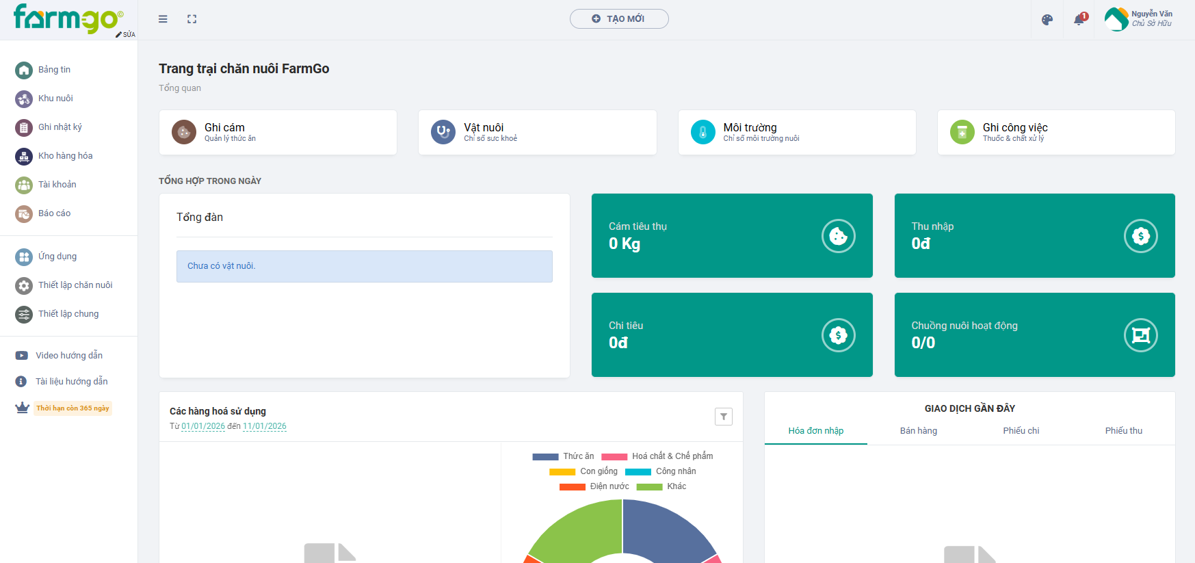The height and width of the screenshot is (563, 1195).
Task: Toggle fullscreen mode icon
Action: click(192, 19)
